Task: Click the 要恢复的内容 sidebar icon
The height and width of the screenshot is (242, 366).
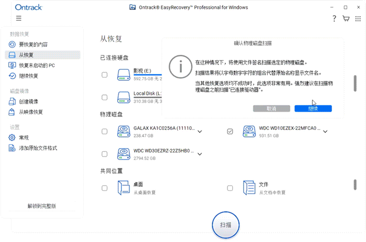Action: pos(12,44)
